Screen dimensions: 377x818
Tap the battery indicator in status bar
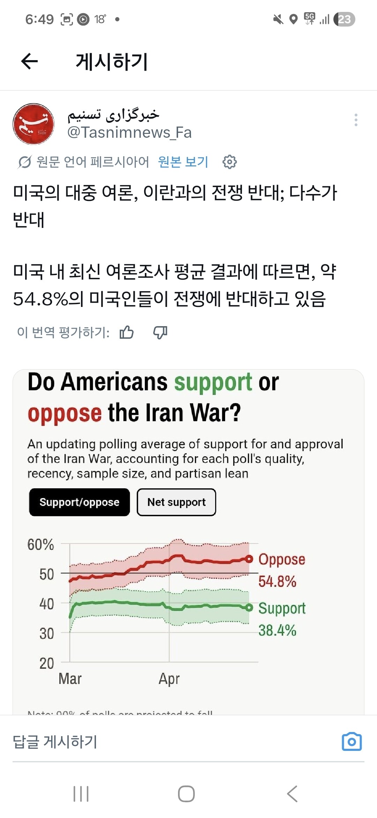[344, 19]
